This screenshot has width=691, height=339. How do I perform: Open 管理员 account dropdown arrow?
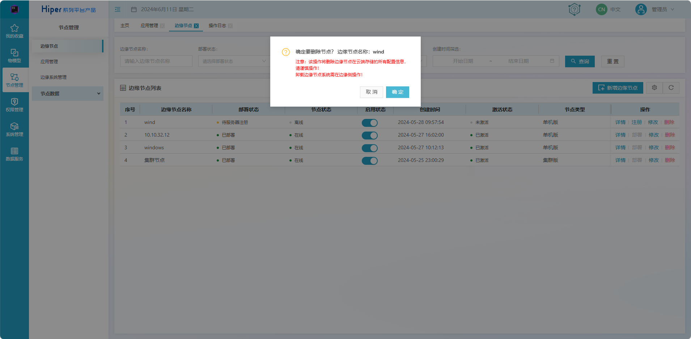[x=673, y=9]
